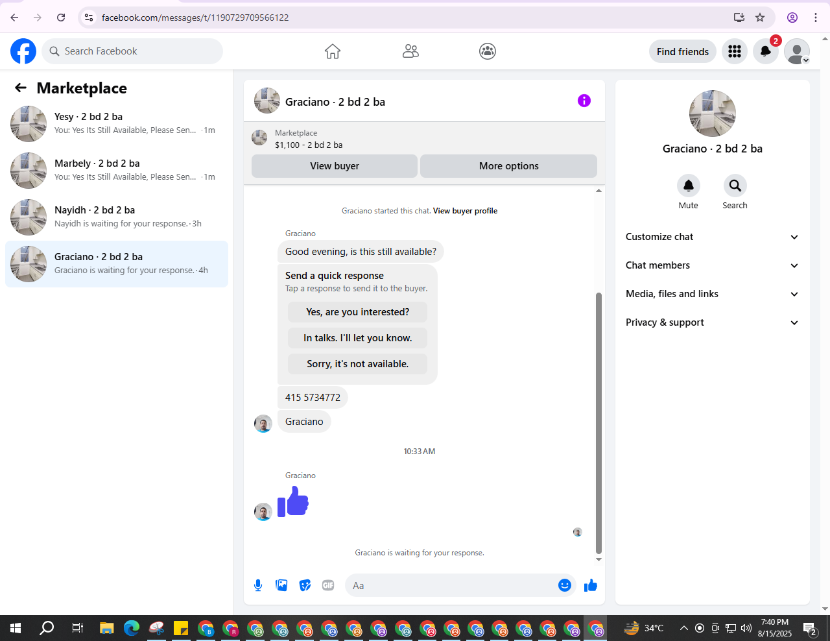The height and width of the screenshot is (641, 830).
Task: Send a voice clip with microphone icon
Action: [x=258, y=585]
